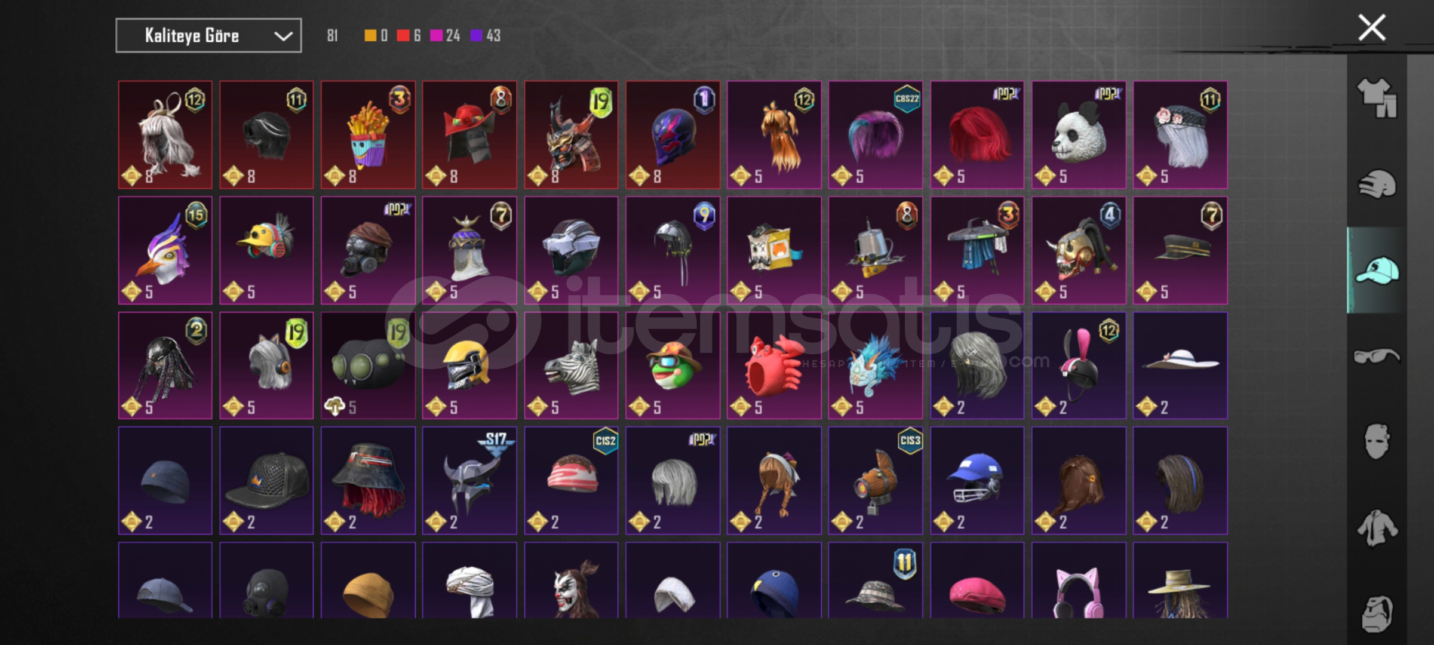This screenshot has height=645, width=1434.
Task: Open the outfits category icon in sidebar
Action: [1377, 98]
